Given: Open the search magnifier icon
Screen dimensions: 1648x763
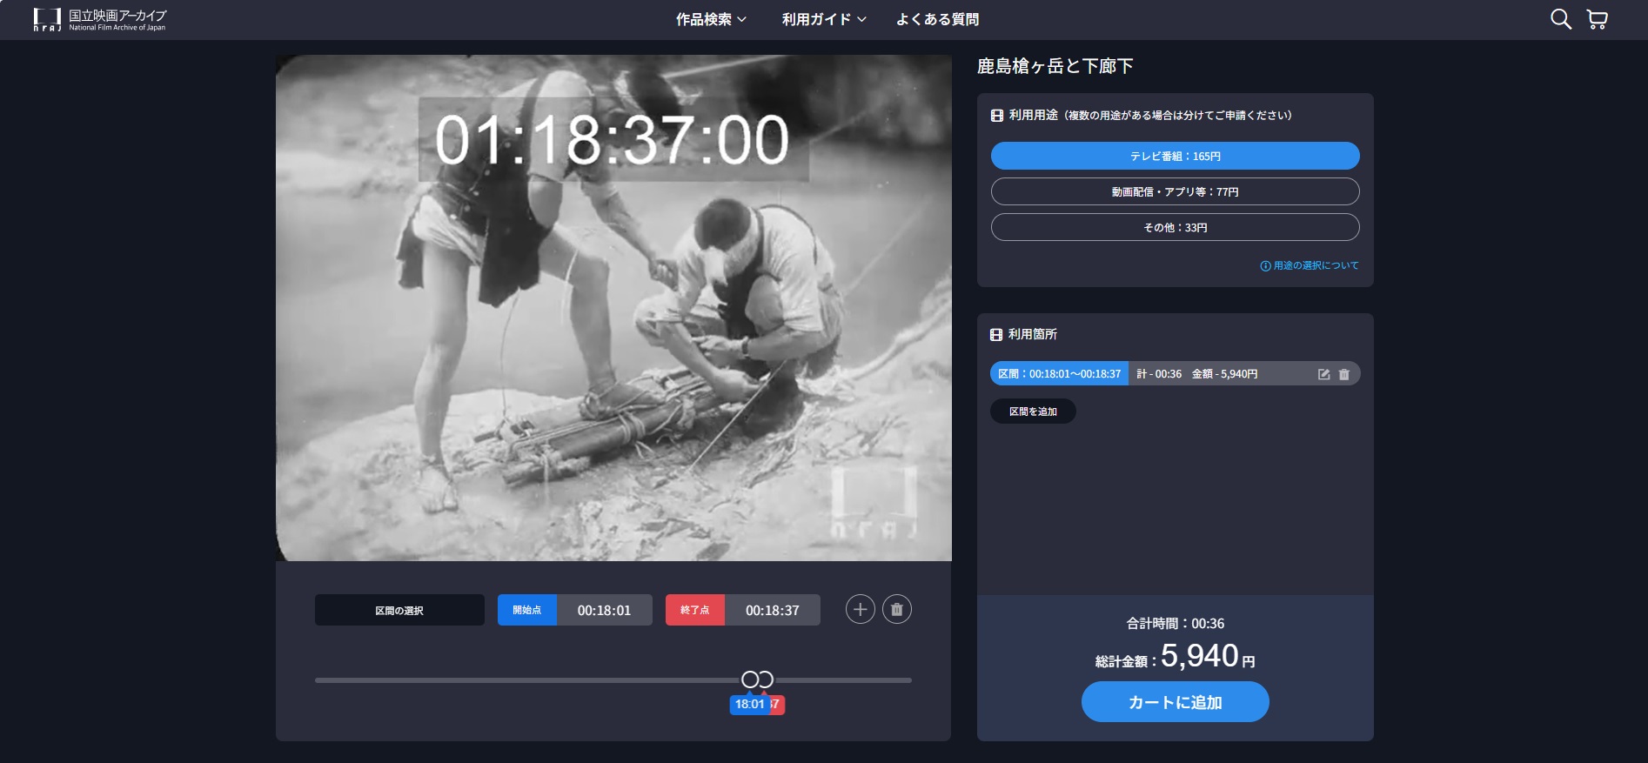Looking at the screenshot, I should [1560, 19].
